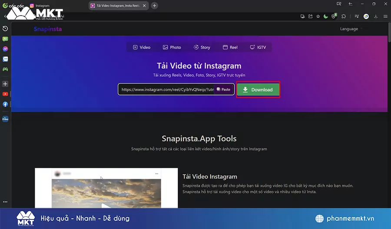Open the Language dropdown
Image resolution: width=391 pixels, height=229 pixels.
point(351,29)
